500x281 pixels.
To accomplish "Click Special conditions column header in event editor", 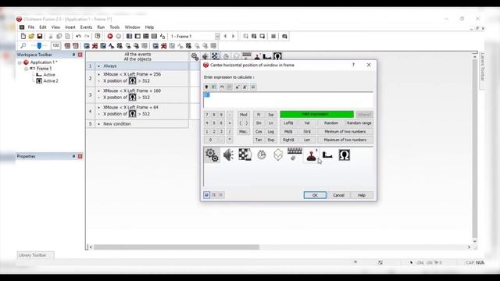I will click(195, 57).
